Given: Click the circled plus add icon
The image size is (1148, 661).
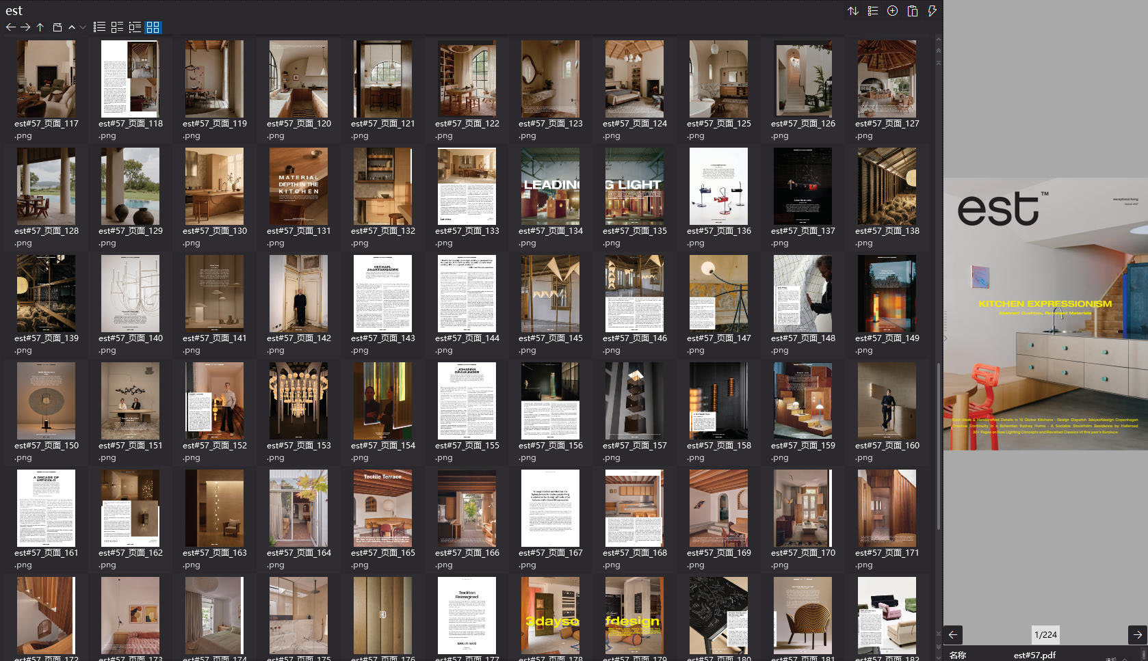Looking at the screenshot, I should point(892,11).
